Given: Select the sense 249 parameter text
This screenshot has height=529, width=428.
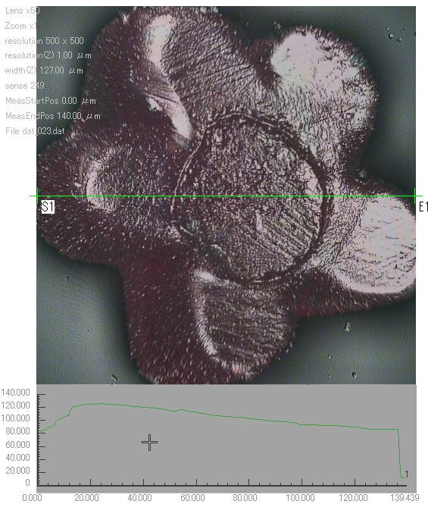Looking at the screenshot, I should [25, 86].
